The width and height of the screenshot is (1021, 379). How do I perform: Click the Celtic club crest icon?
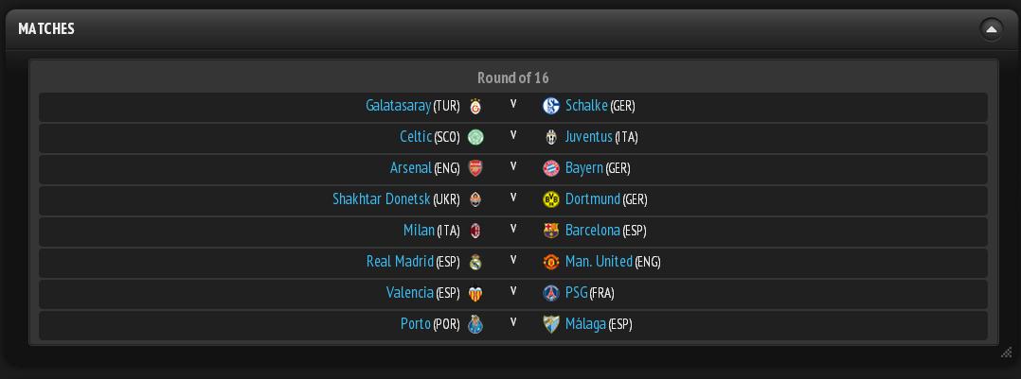pos(475,137)
